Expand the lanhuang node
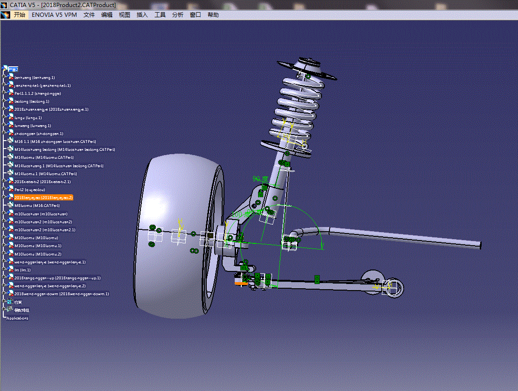The height and width of the screenshot is (391, 518). (x=4, y=77)
